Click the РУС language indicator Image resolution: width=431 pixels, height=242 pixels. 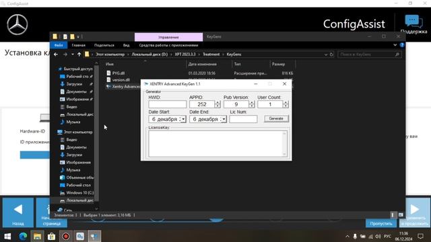[x=388, y=236]
